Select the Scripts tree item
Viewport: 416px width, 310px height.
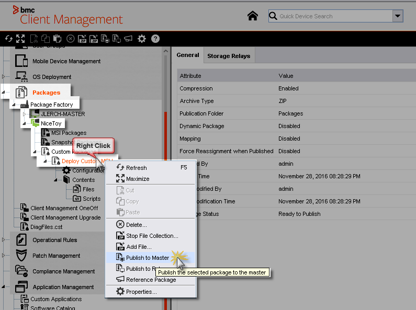[92, 199]
